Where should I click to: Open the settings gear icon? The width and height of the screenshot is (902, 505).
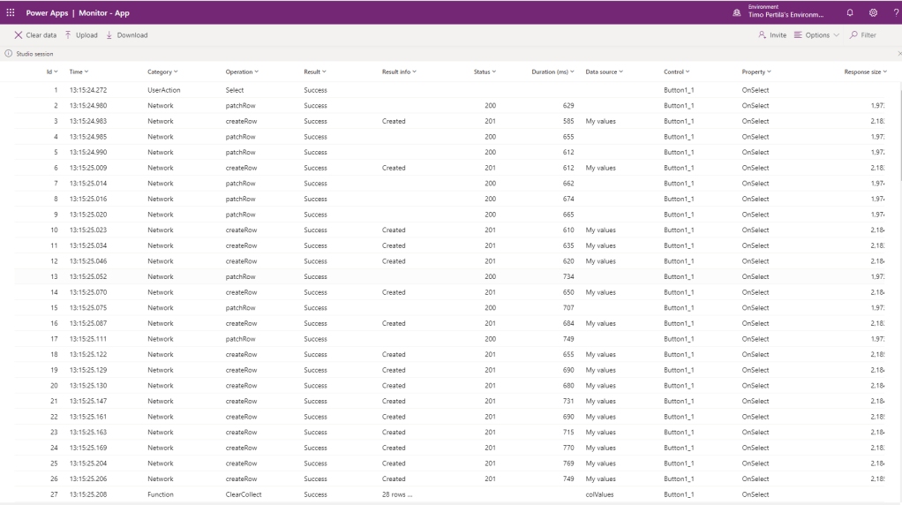[x=873, y=12]
